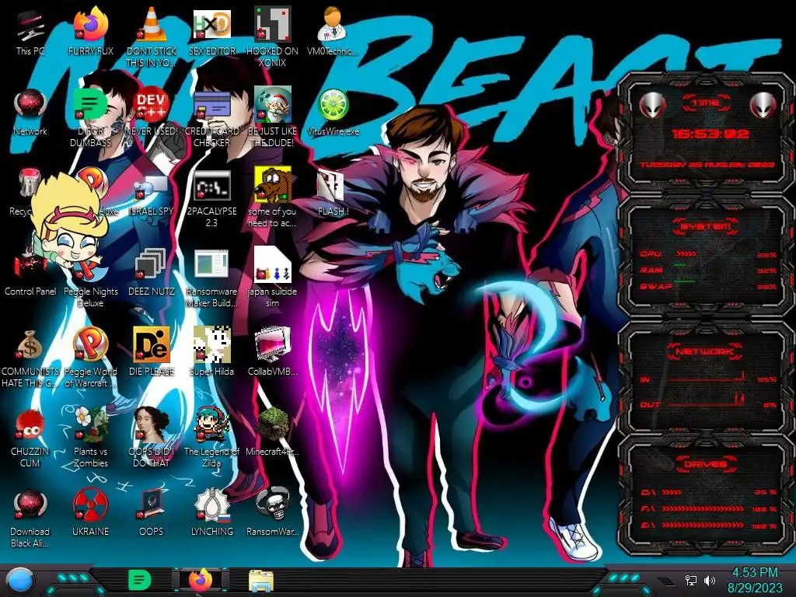Launch the HOOKED ON XONIX game icon
796x597 pixels.
(x=273, y=37)
